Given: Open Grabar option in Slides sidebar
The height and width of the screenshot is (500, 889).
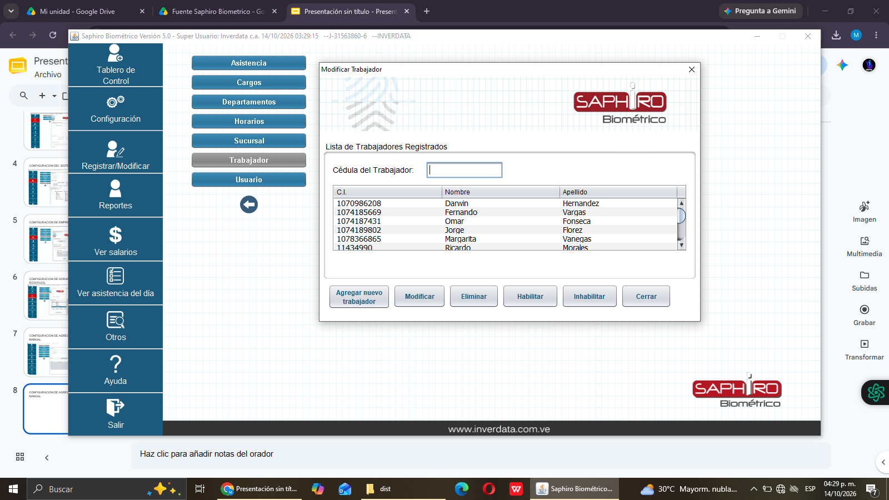Looking at the screenshot, I should coord(865,315).
